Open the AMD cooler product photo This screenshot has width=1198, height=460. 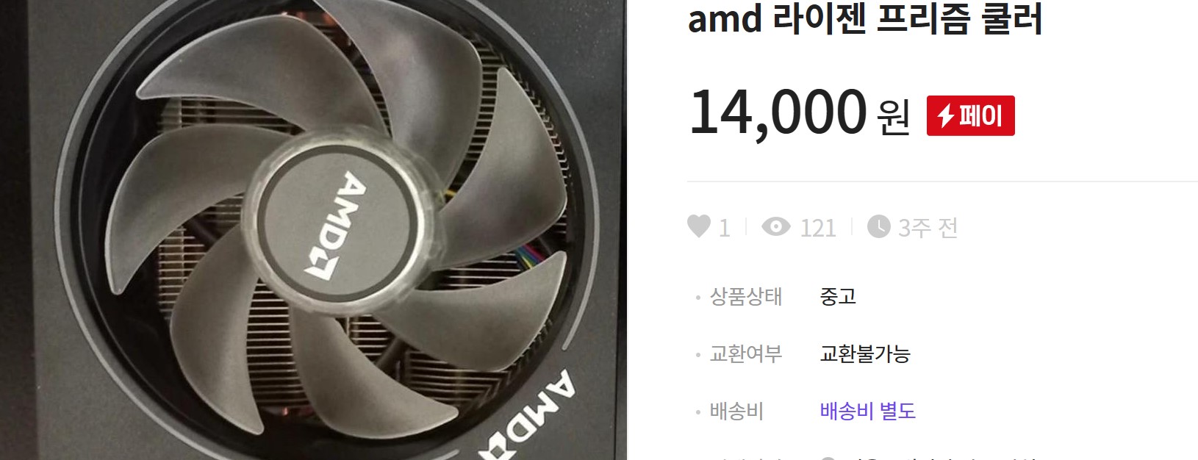point(313,230)
